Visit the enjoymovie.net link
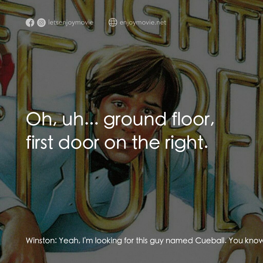The height and width of the screenshot is (263, 263). tap(143, 22)
